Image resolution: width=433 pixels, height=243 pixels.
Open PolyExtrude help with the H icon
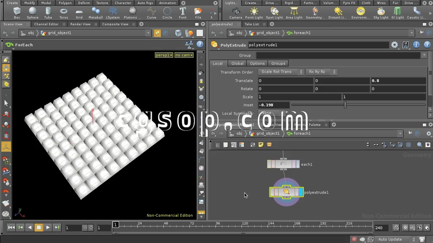pos(406,45)
